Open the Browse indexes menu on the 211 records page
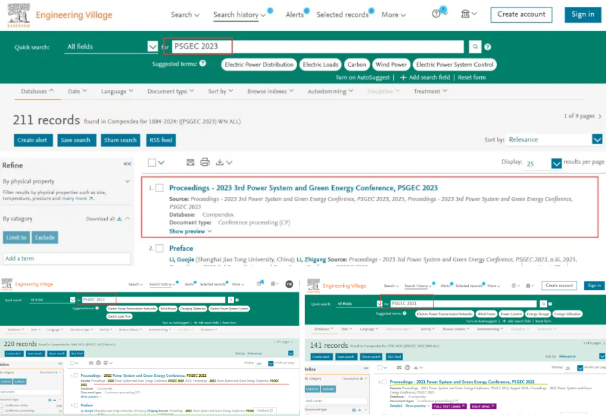The image size is (606, 420). (x=270, y=91)
